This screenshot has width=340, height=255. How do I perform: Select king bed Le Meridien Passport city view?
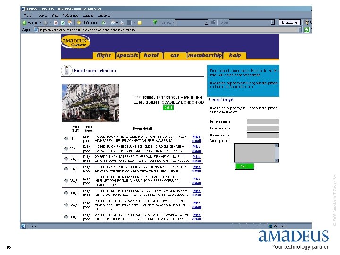pyautogui.click(x=66, y=180)
